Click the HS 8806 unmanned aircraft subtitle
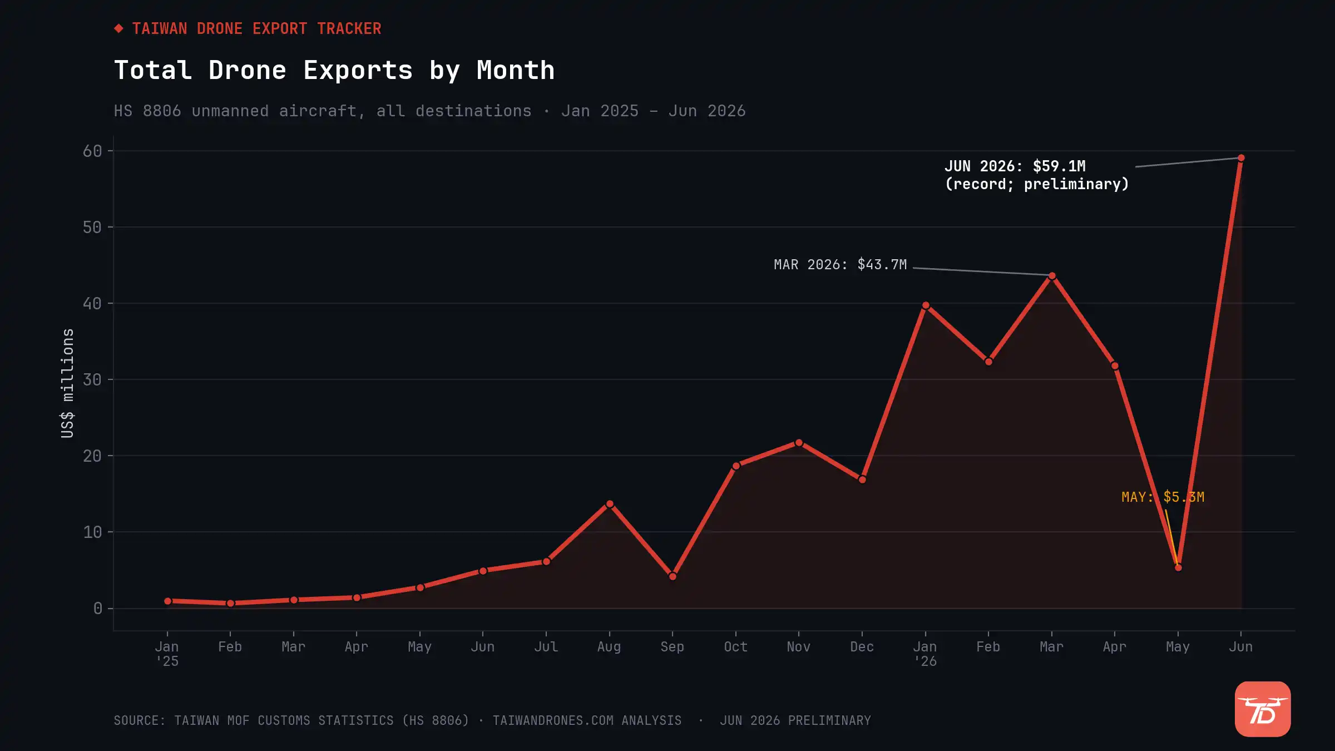The image size is (1335, 751). coord(429,111)
